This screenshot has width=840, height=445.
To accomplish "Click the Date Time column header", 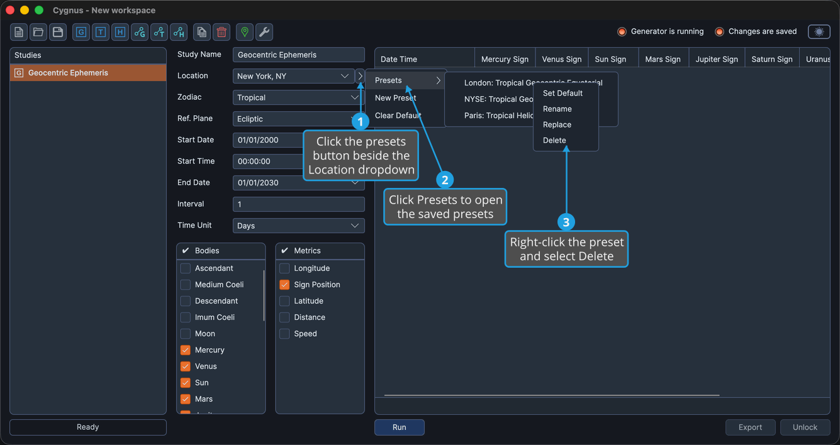I will coord(425,59).
